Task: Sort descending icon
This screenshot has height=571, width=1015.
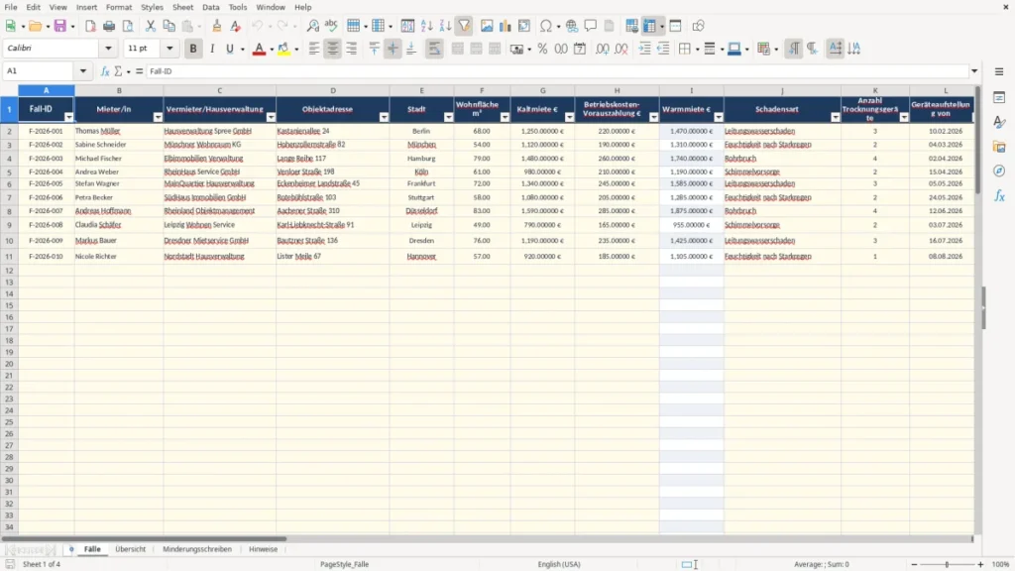Action: 445,26
